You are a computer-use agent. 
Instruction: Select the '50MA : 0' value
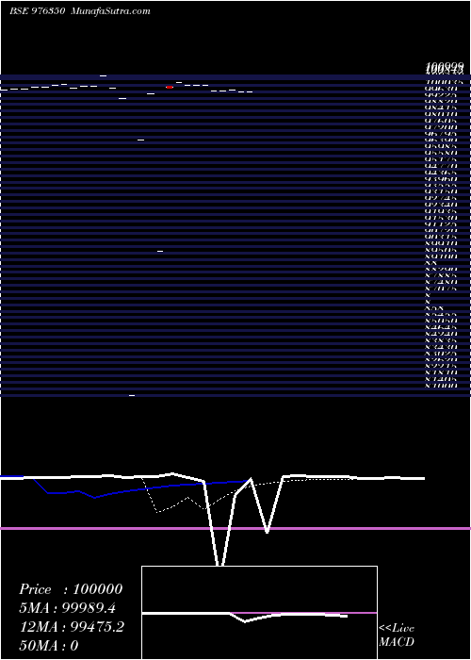tap(49, 645)
